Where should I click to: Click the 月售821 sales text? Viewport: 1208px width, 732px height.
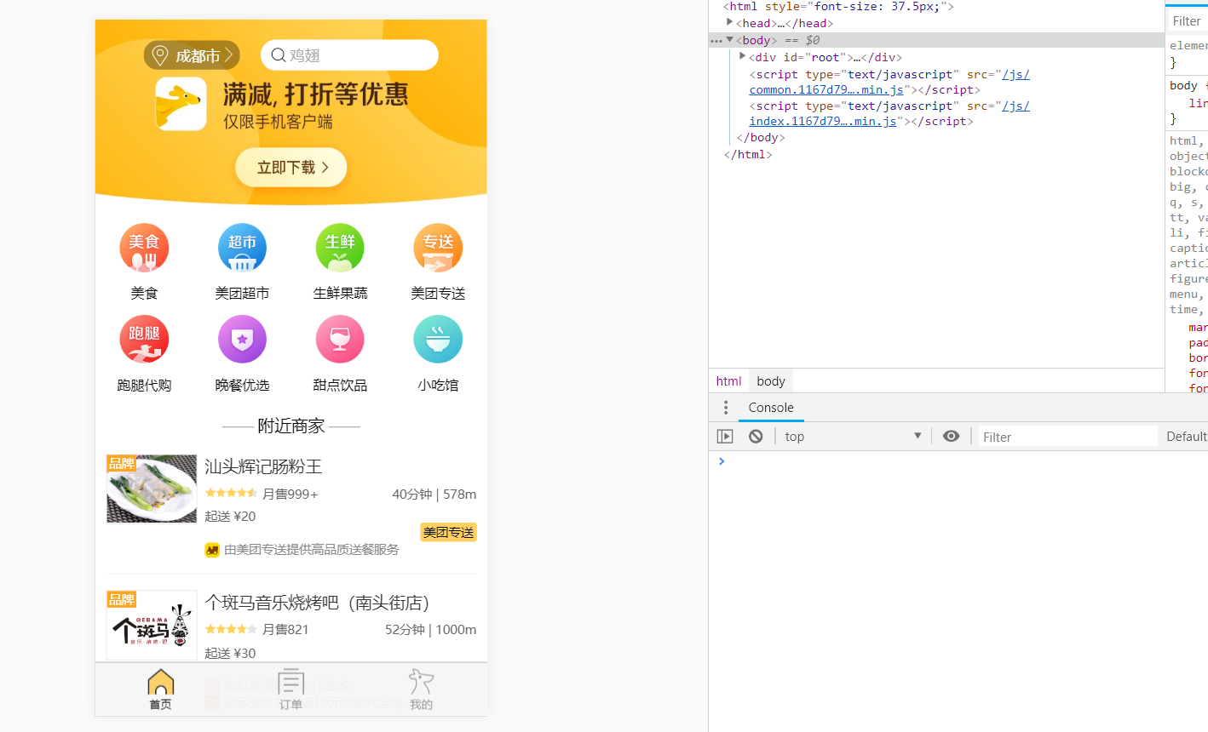click(285, 629)
